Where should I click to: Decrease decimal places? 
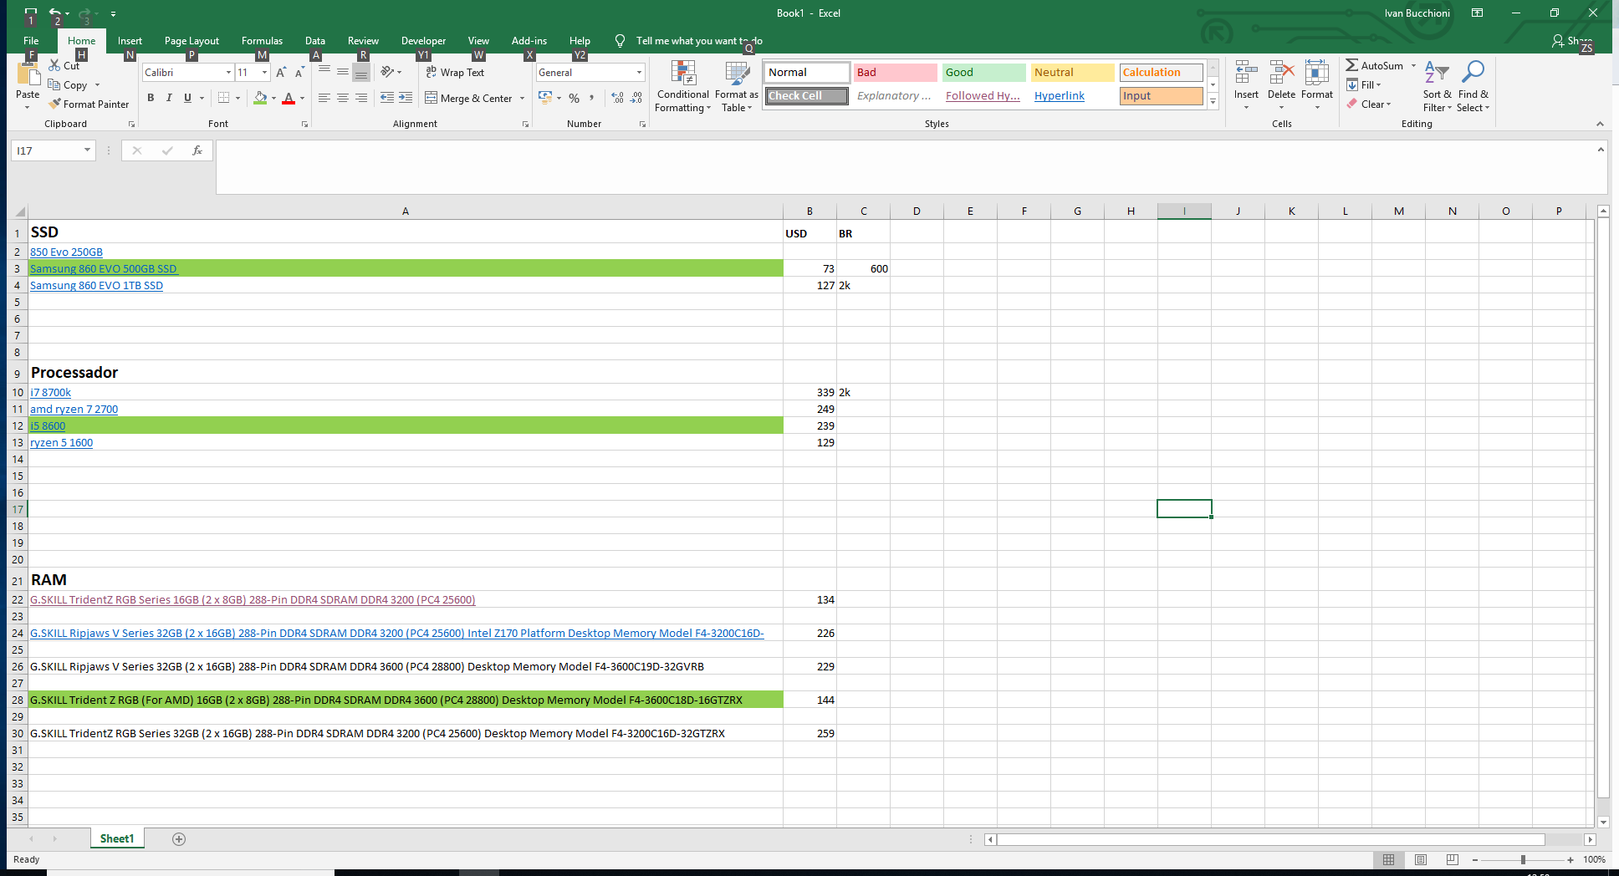tap(636, 98)
